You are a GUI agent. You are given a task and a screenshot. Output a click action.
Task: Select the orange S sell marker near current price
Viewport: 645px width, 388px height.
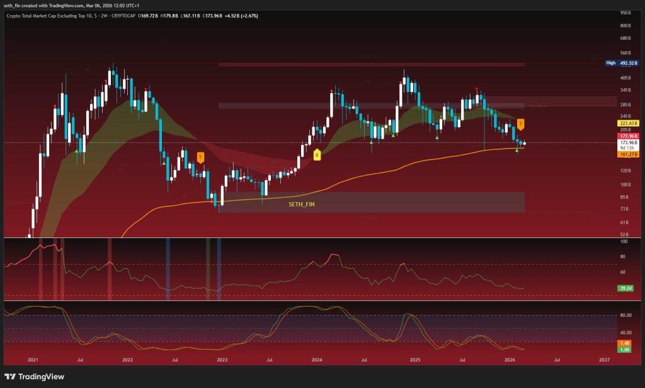click(x=520, y=123)
